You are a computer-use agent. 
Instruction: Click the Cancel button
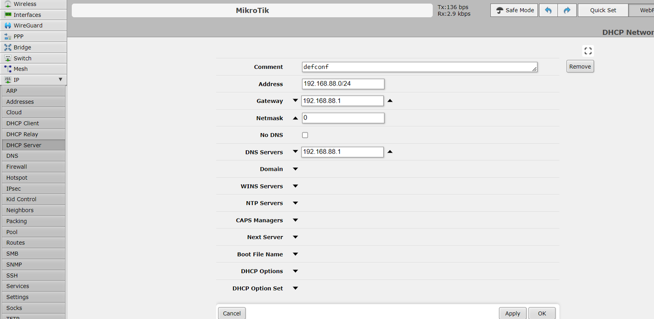click(x=231, y=313)
